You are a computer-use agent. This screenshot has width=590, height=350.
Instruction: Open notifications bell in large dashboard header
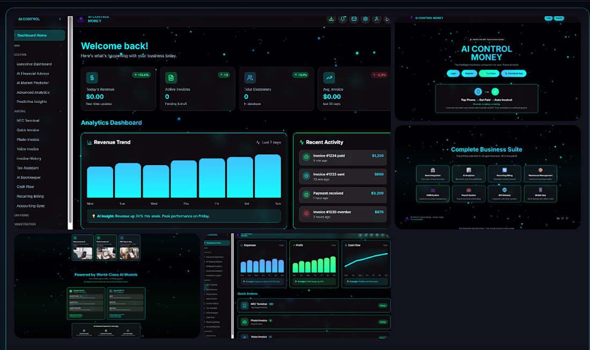tap(343, 19)
